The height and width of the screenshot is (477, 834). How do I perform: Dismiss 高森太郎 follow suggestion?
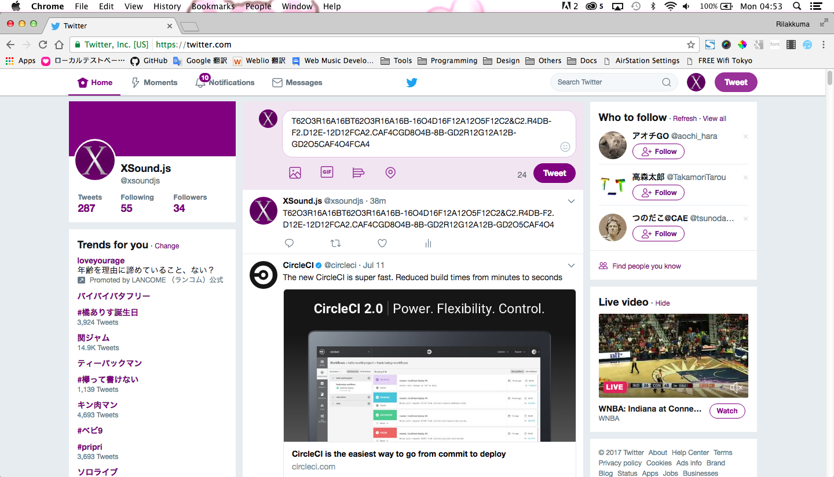745,178
